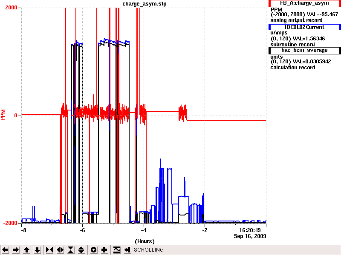Image resolution: width=341 pixels, height=255 pixels.
Task: Click the 0 y-axis midpoint label
Action: [x=16, y=116]
